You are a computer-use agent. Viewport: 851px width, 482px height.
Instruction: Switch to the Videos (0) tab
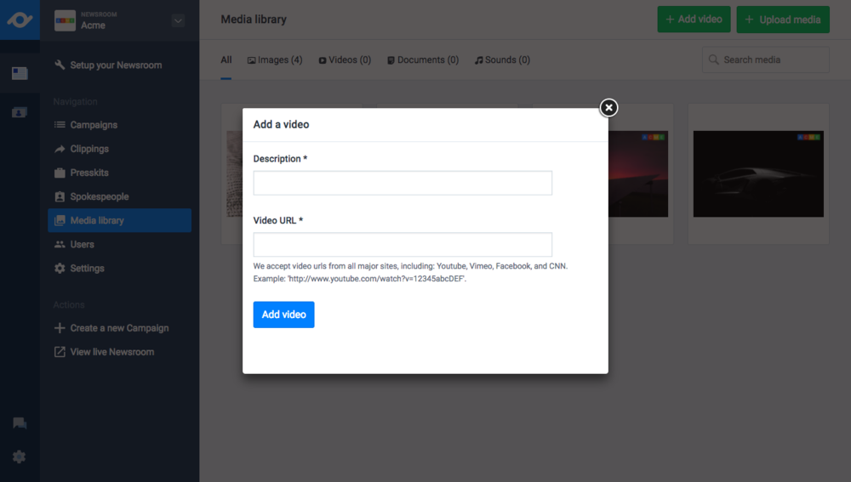[x=345, y=60]
